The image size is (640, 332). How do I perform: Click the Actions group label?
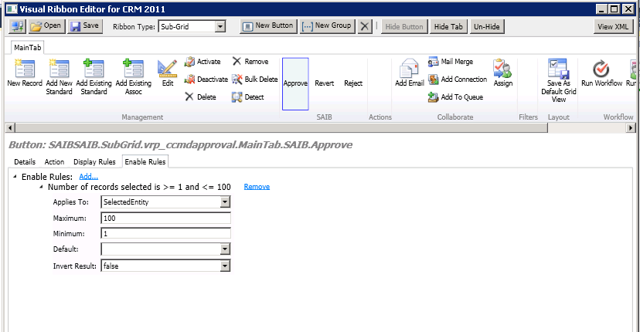tap(380, 117)
